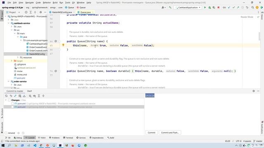Switch to the Shelf tab
264x148 pixels.
coord(29,91)
